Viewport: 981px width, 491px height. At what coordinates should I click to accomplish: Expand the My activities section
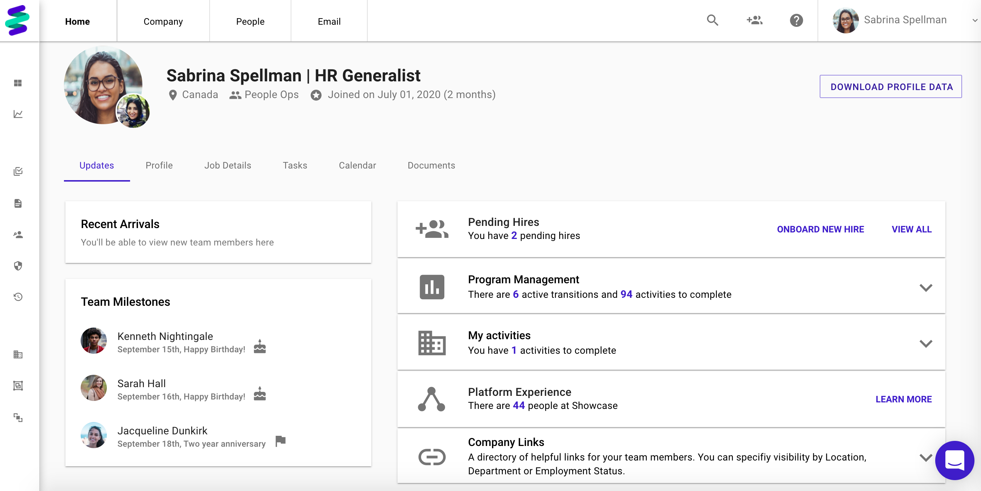coord(925,343)
